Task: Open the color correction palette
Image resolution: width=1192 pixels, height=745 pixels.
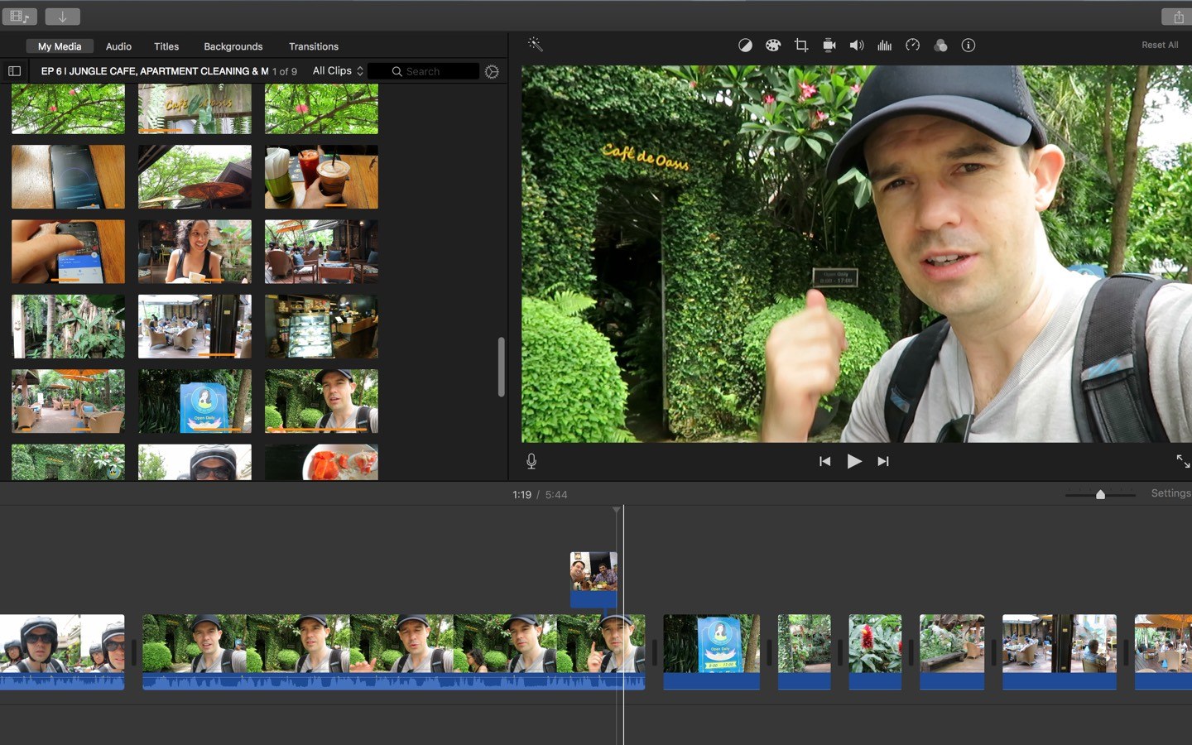Action: click(772, 46)
